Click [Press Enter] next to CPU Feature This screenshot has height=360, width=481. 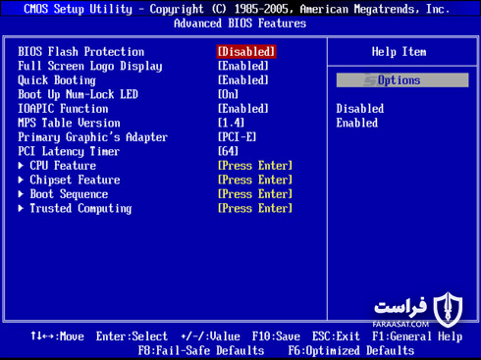pyautogui.click(x=255, y=166)
